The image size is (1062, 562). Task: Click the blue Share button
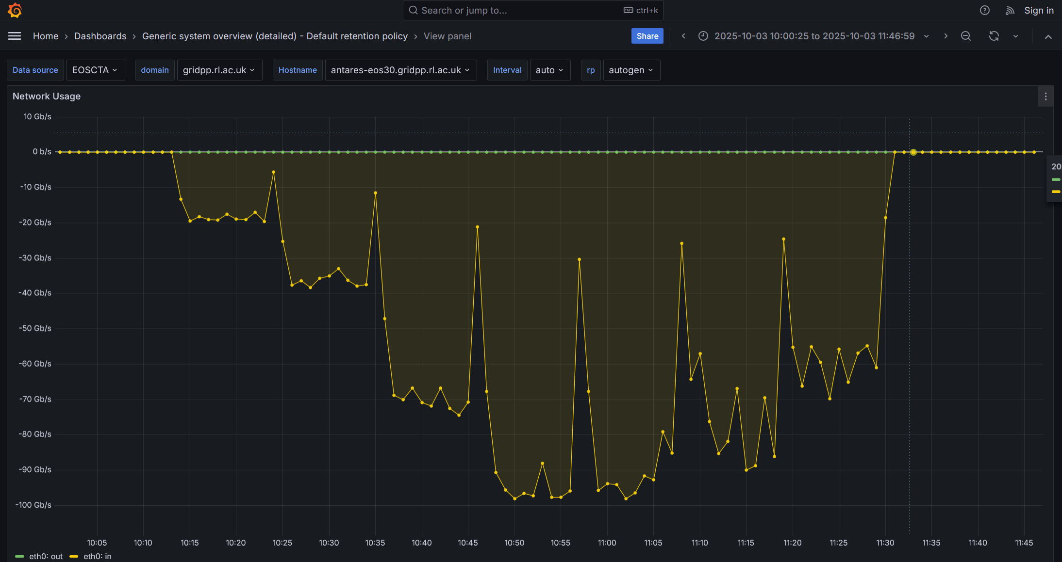point(647,36)
